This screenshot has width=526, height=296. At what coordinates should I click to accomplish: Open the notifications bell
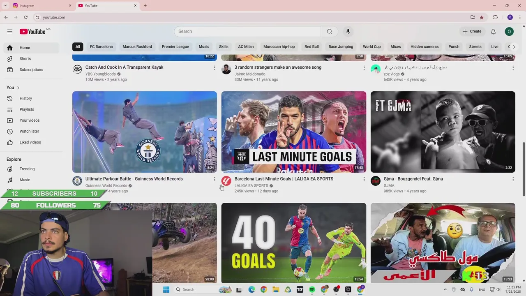pyautogui.click(x=493, y=31)
